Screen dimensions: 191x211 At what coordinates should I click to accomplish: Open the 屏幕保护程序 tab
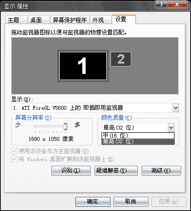[x=70, y=20]
